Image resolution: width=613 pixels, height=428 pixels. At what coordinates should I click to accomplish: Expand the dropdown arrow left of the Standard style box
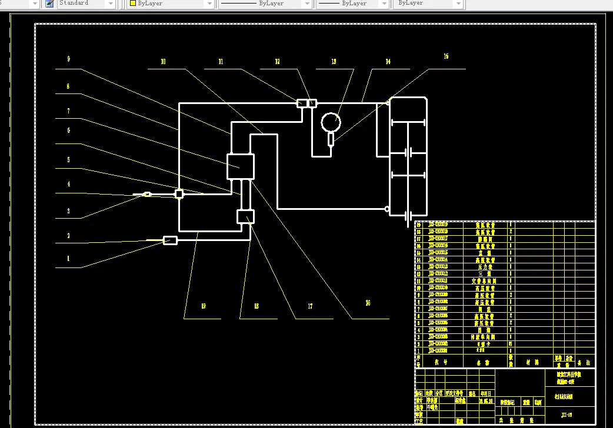point(35,4)
